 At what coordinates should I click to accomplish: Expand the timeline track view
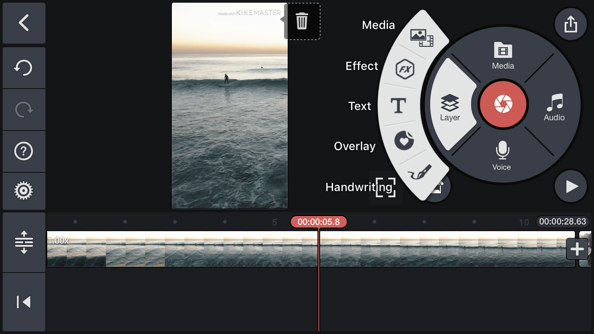[x=24, y=242]
